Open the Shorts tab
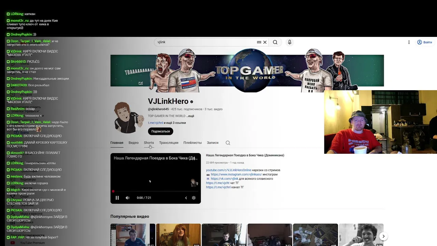 point(149,142)
